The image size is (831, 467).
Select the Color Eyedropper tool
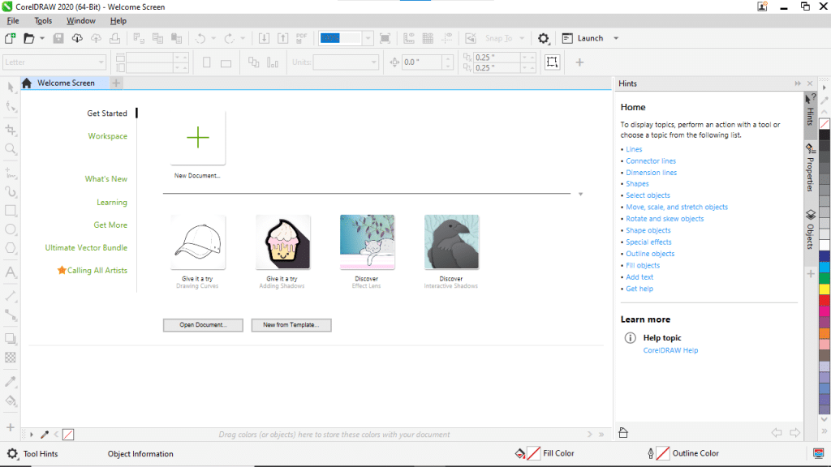click(x=11, y=381)
